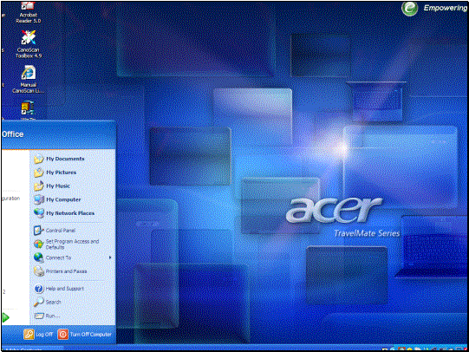469x352 pixels.
Task: Open the WinZip icon above the Start menu
Action: coord(28,110)
